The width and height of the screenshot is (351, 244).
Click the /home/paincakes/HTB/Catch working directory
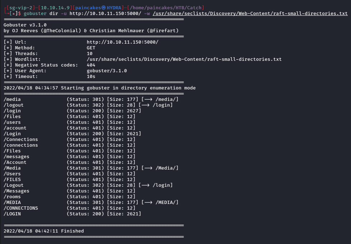[x=165, y=8]
